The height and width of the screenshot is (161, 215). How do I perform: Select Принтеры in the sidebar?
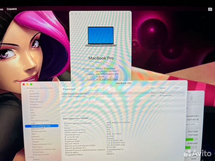(x=37, y=147)
